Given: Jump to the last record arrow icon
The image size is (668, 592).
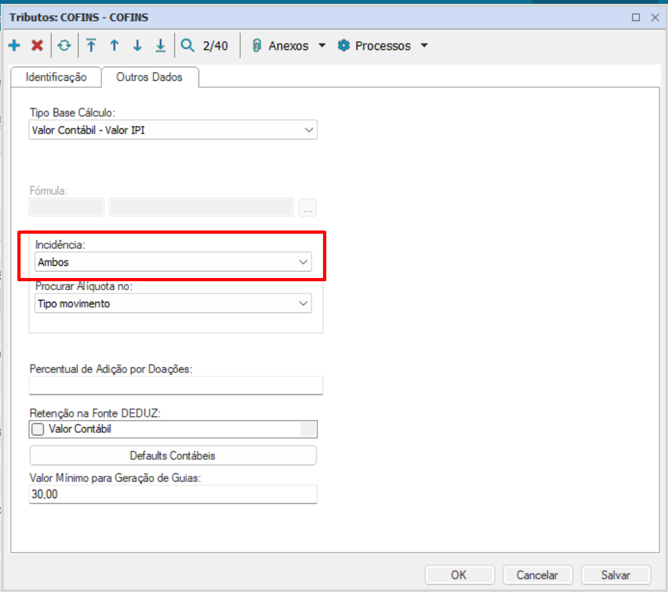Looking at the screenshot, I should (161, 46).
